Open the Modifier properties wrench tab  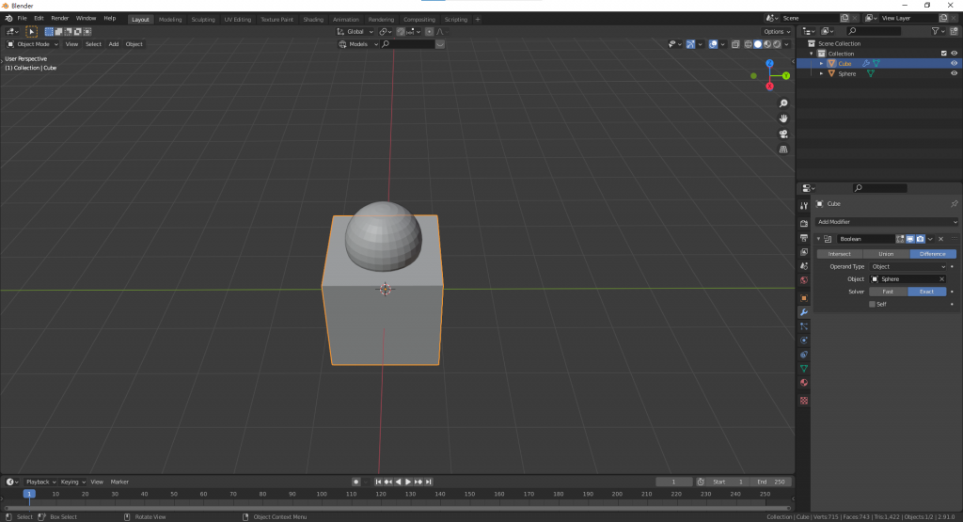(804, 311)
